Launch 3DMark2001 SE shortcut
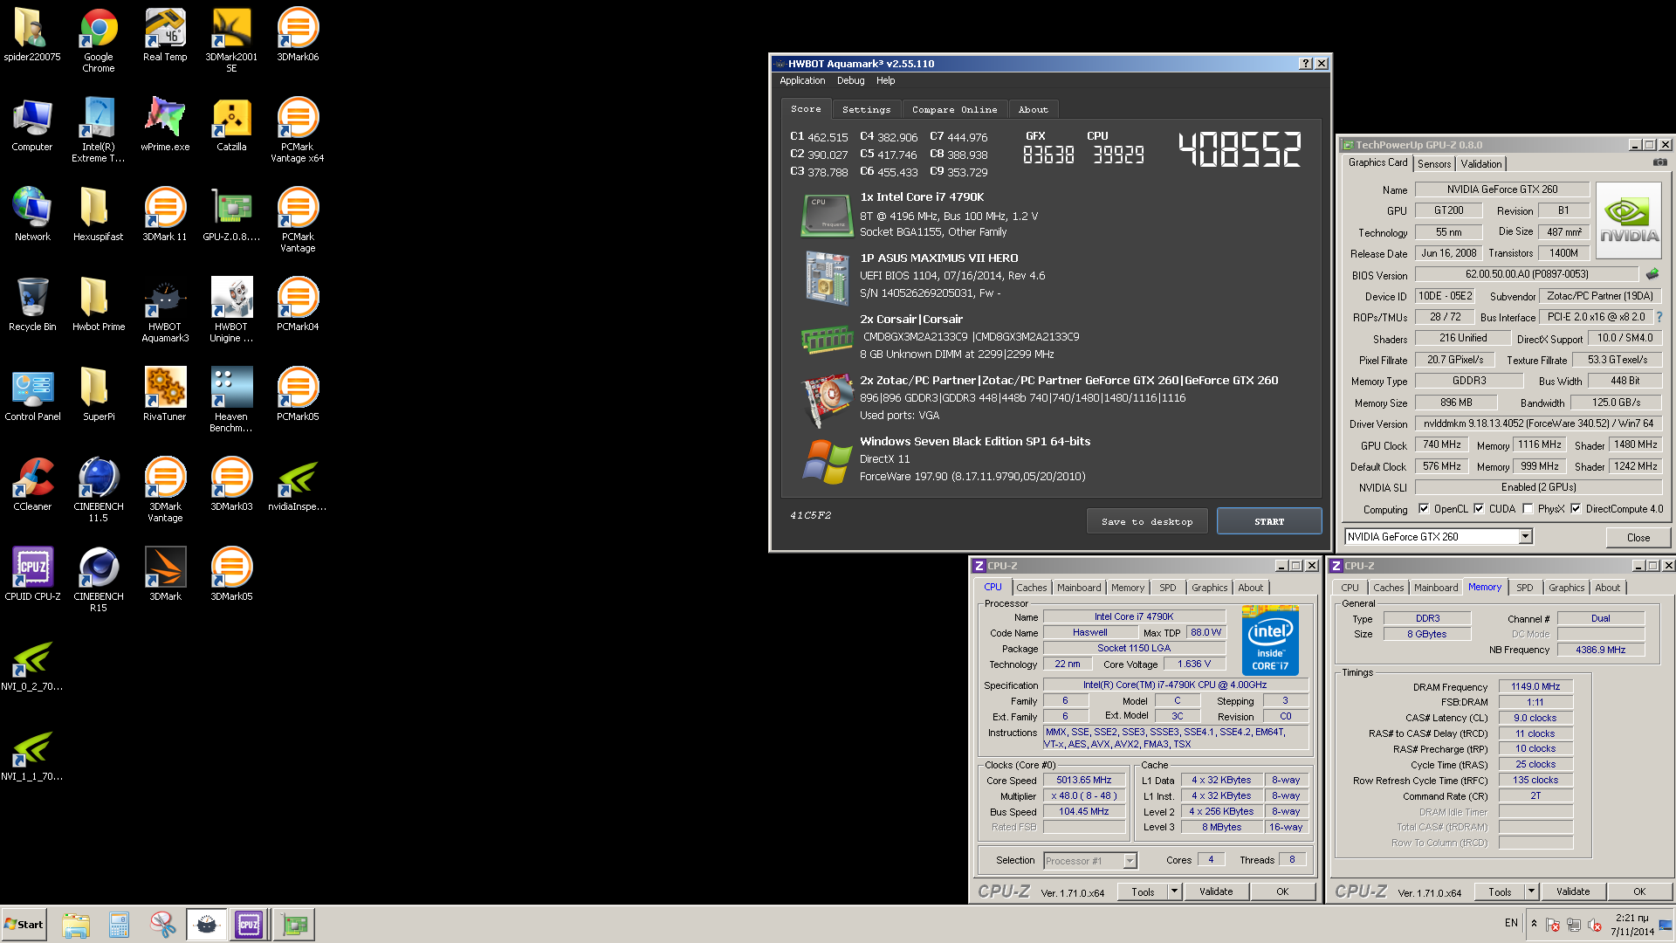Image resolution: width=1676 pixels, height=943 pixels. click(231, 40)
